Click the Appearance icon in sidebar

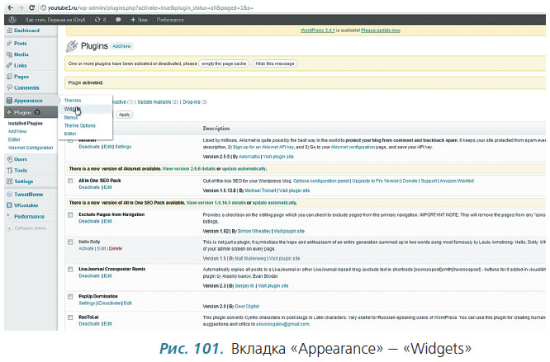[9, 101]
